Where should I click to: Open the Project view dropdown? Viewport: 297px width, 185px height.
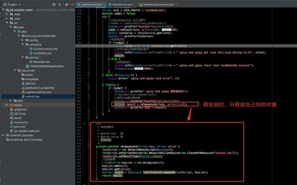tap(20, 4)
